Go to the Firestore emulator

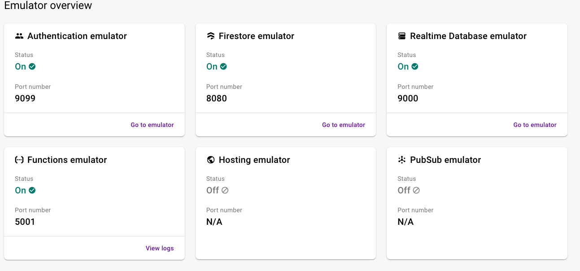tap(344, 125)
